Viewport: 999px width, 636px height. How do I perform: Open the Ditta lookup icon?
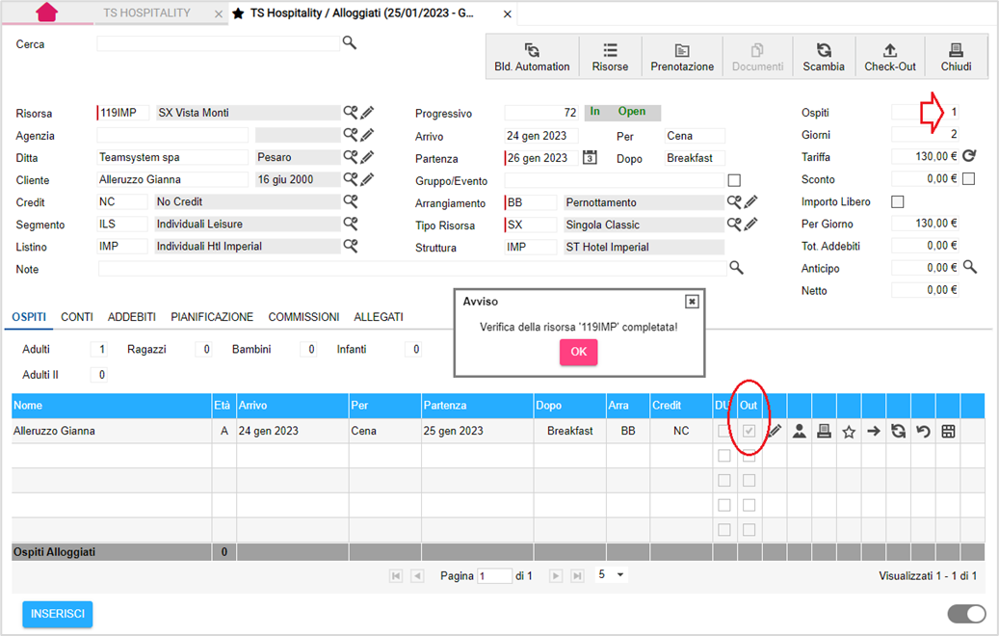click(351, 157)
